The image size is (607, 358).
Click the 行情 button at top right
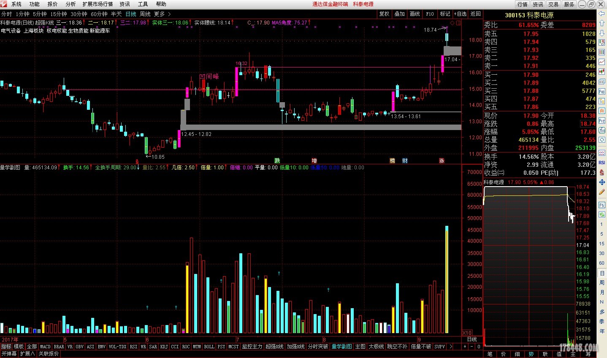point(522,4)
